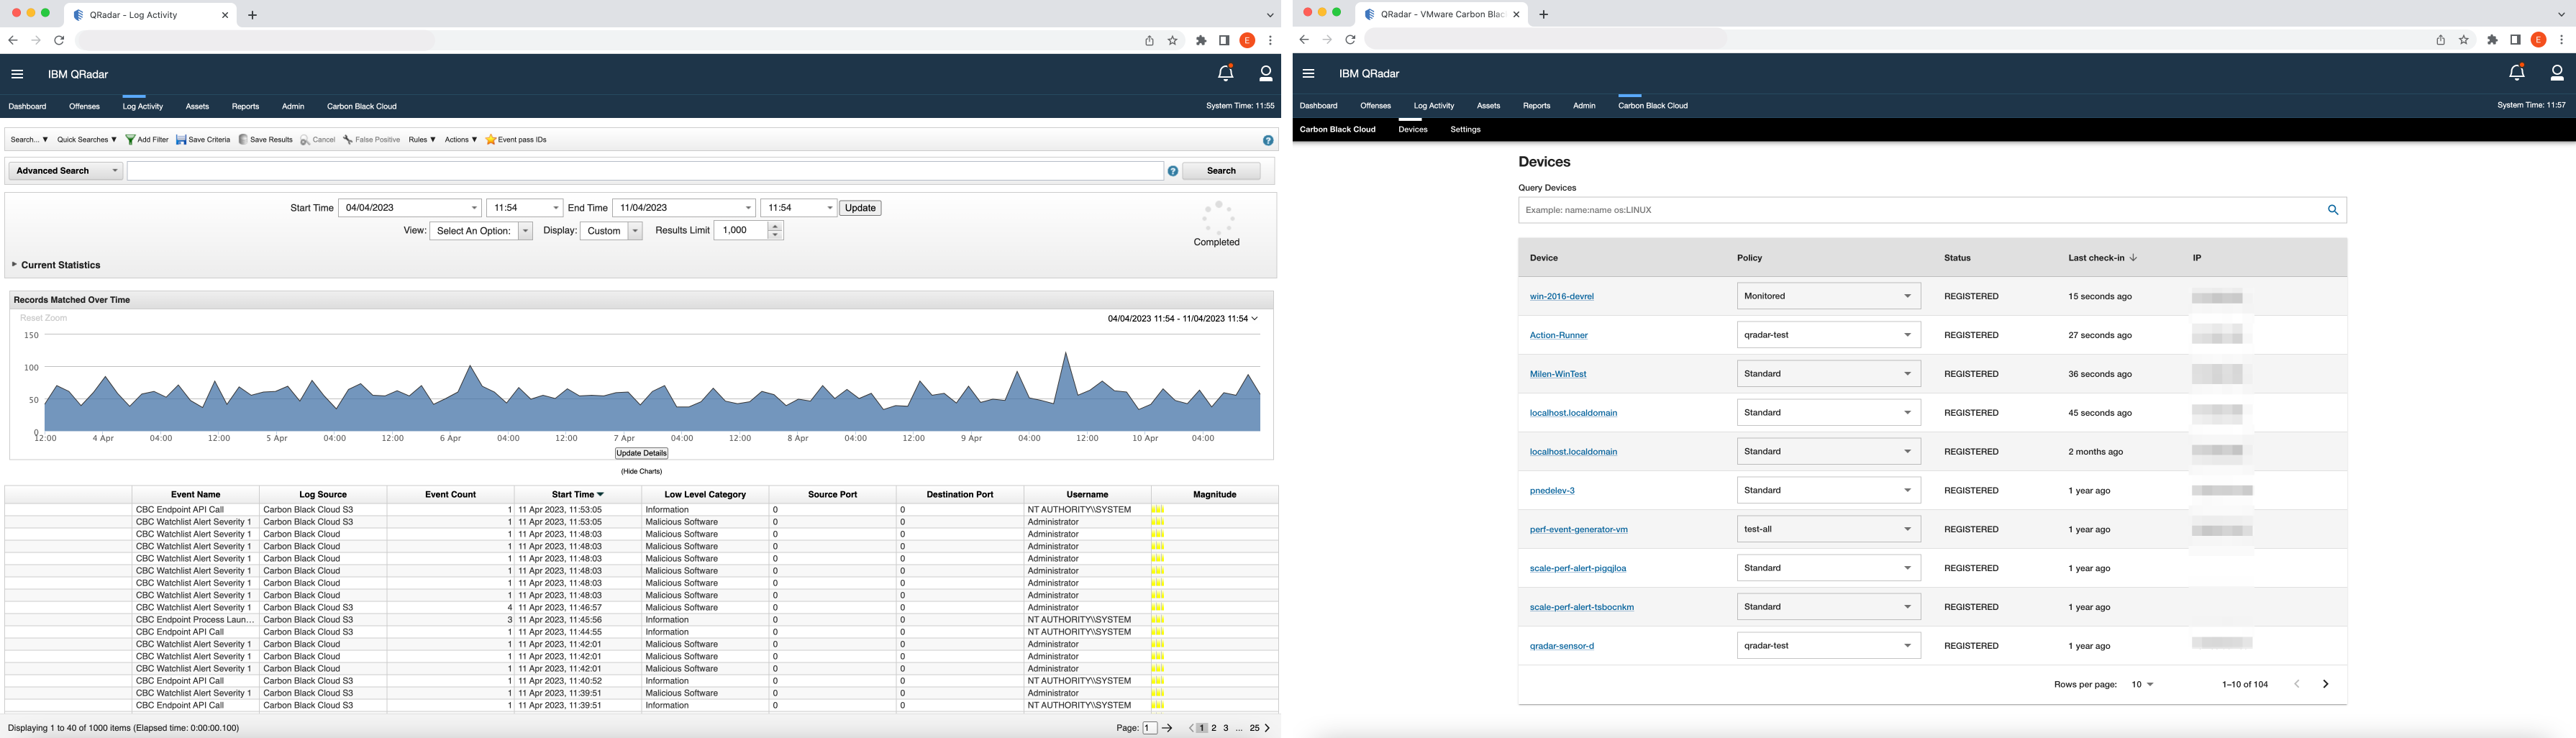This screenshot has width=2576, height=738.
Task: Open policy dropdown for win-2016-devrel
Action: [1828, 296]
